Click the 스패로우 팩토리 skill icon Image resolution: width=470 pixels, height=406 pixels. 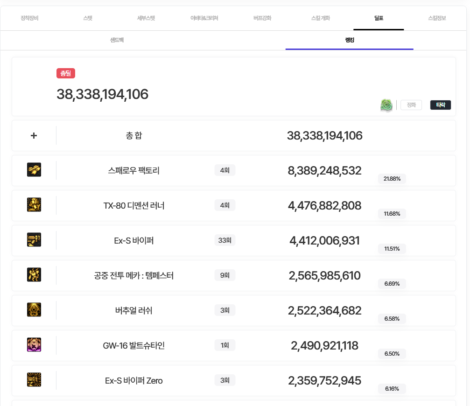34,170
